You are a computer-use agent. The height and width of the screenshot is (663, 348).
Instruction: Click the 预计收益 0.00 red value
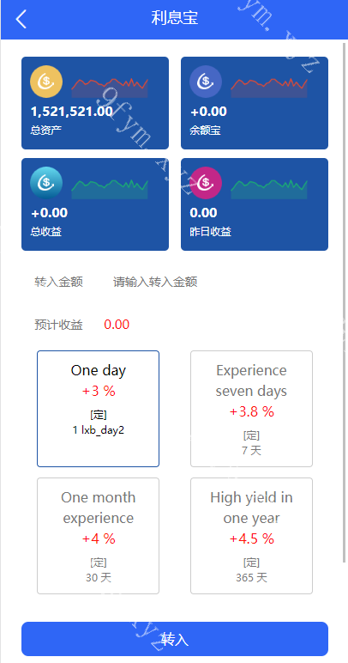(x=117, y=325)
